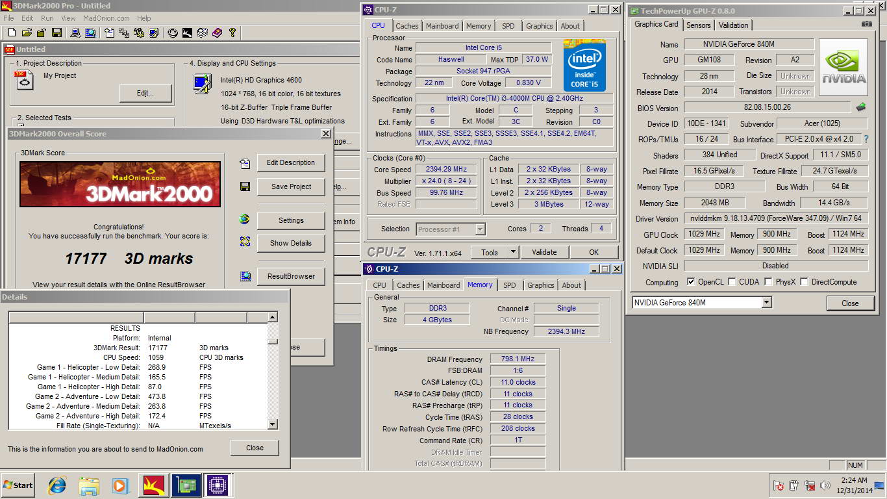
Task: Click the Validate button in CPU-Z
Action: [x=544, y=252]
